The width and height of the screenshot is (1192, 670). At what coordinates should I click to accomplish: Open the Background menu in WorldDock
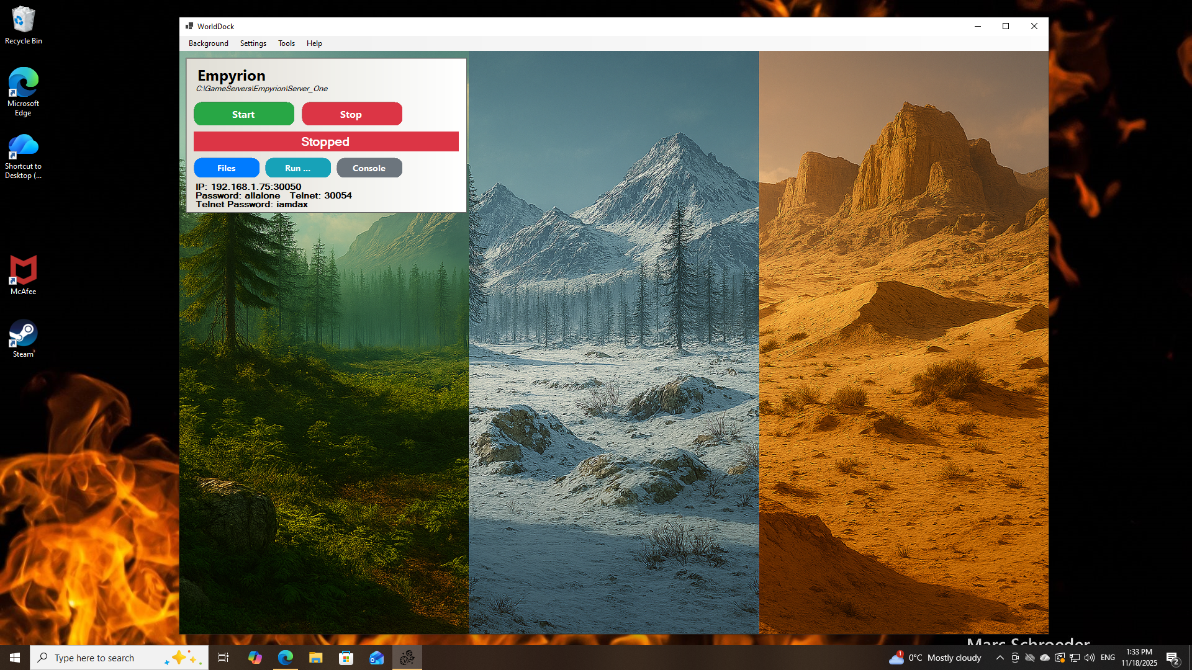208,43
